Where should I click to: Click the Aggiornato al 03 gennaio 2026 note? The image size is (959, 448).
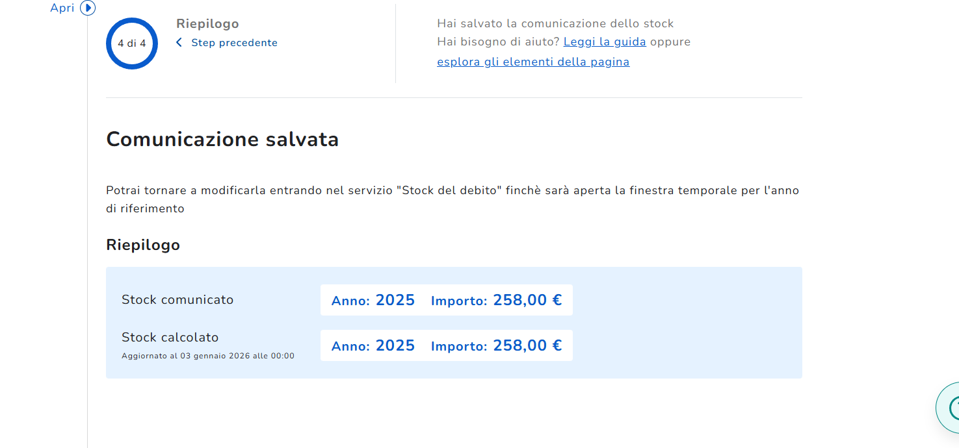click(208, 356)
